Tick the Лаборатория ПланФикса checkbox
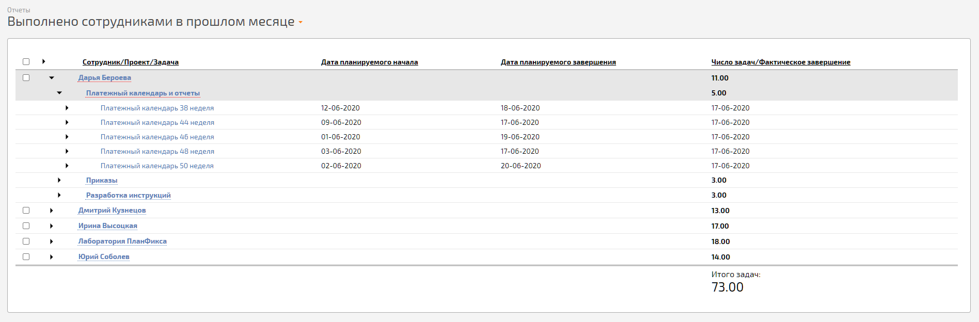Viewport: 979px width, 322px height. [x=26, y=242]
